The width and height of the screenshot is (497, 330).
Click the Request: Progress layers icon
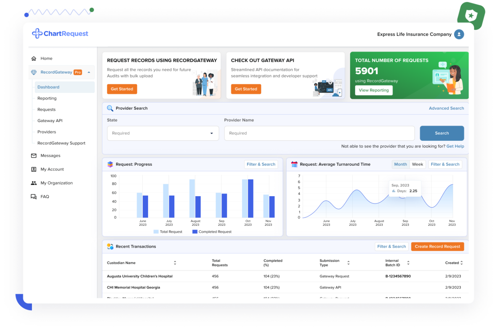click(110, 164)
